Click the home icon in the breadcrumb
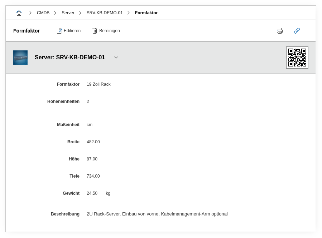 click(19, 13)
